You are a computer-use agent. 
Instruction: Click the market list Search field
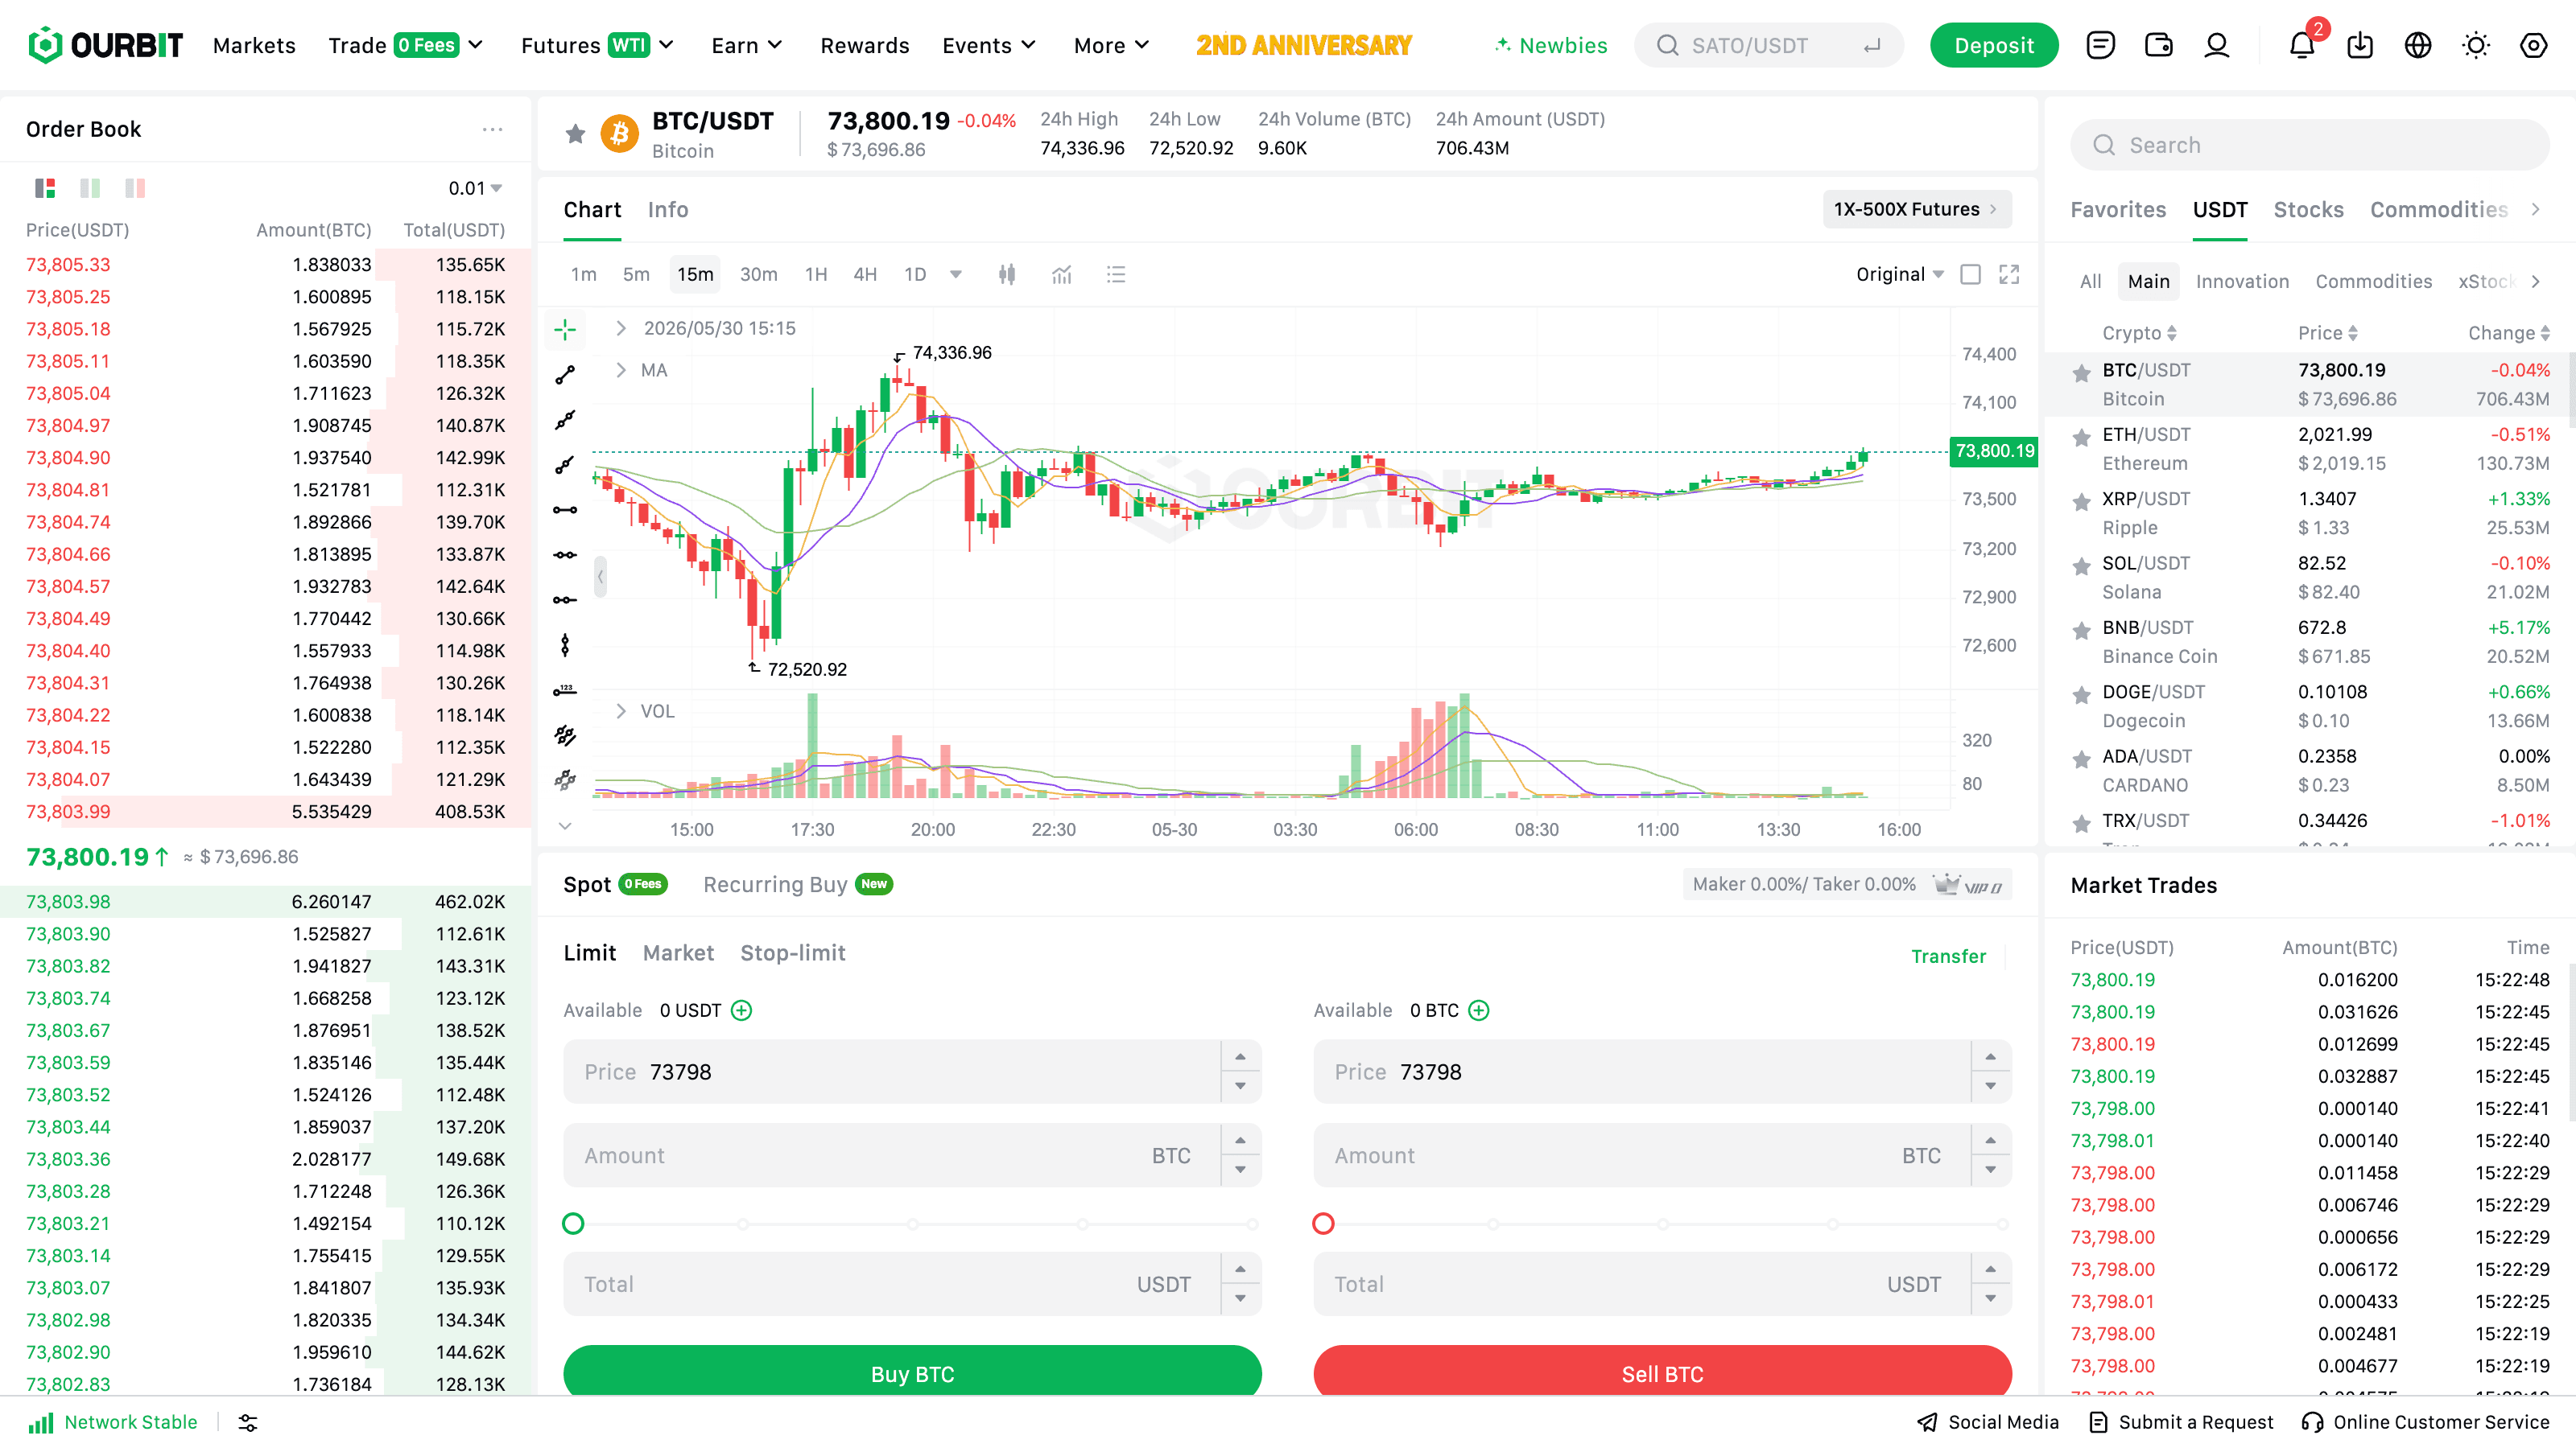click(x=2309, y=145)
